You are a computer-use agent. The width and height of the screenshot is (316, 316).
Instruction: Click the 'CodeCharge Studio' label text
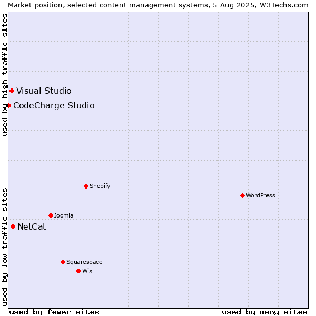(x=54, y=106)
